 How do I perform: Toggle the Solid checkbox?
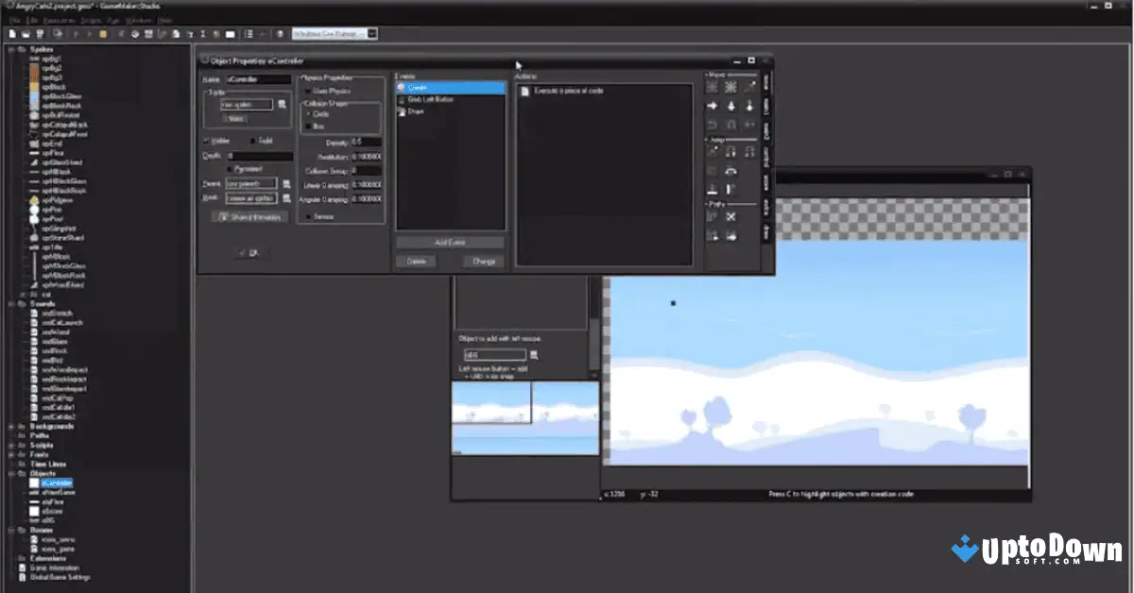250,140
